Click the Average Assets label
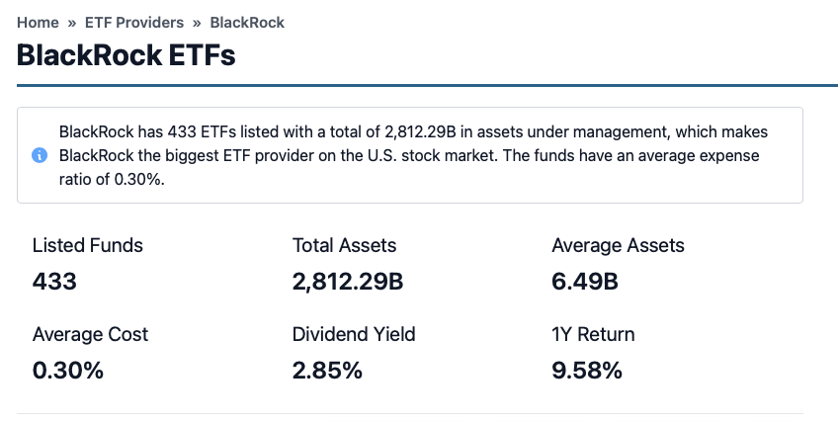 pos(618,246)
